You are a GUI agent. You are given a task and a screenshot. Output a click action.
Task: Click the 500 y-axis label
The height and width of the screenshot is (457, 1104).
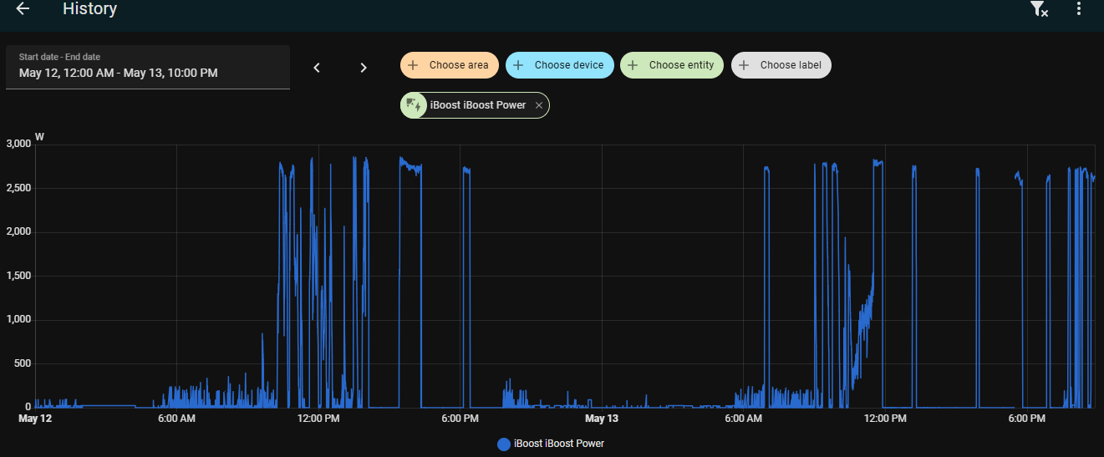point(23,363)
